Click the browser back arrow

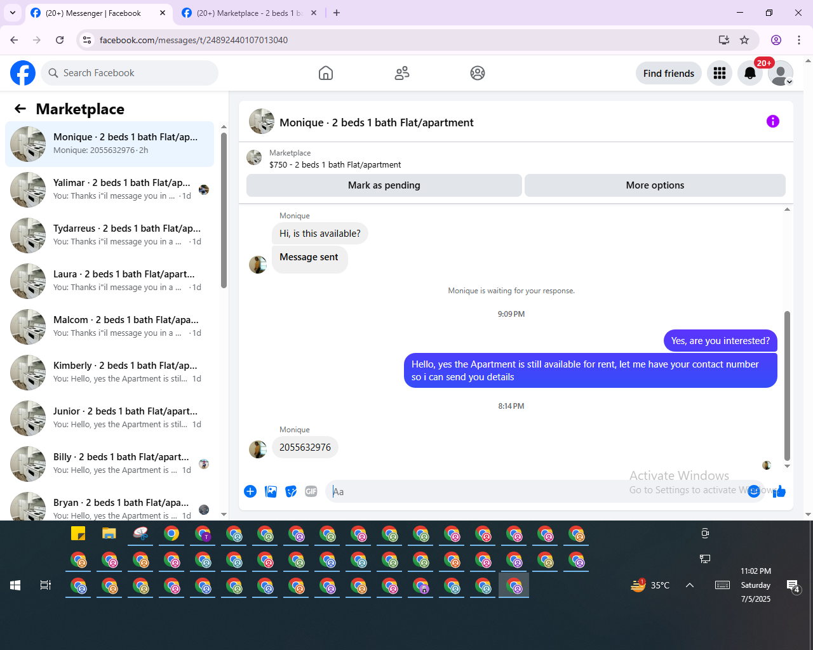pyautogui.click(x=14, y=40)
